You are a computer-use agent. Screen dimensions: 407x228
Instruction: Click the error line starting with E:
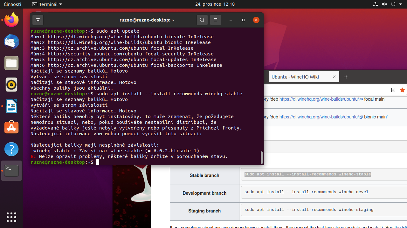click(x=129, y=156)
